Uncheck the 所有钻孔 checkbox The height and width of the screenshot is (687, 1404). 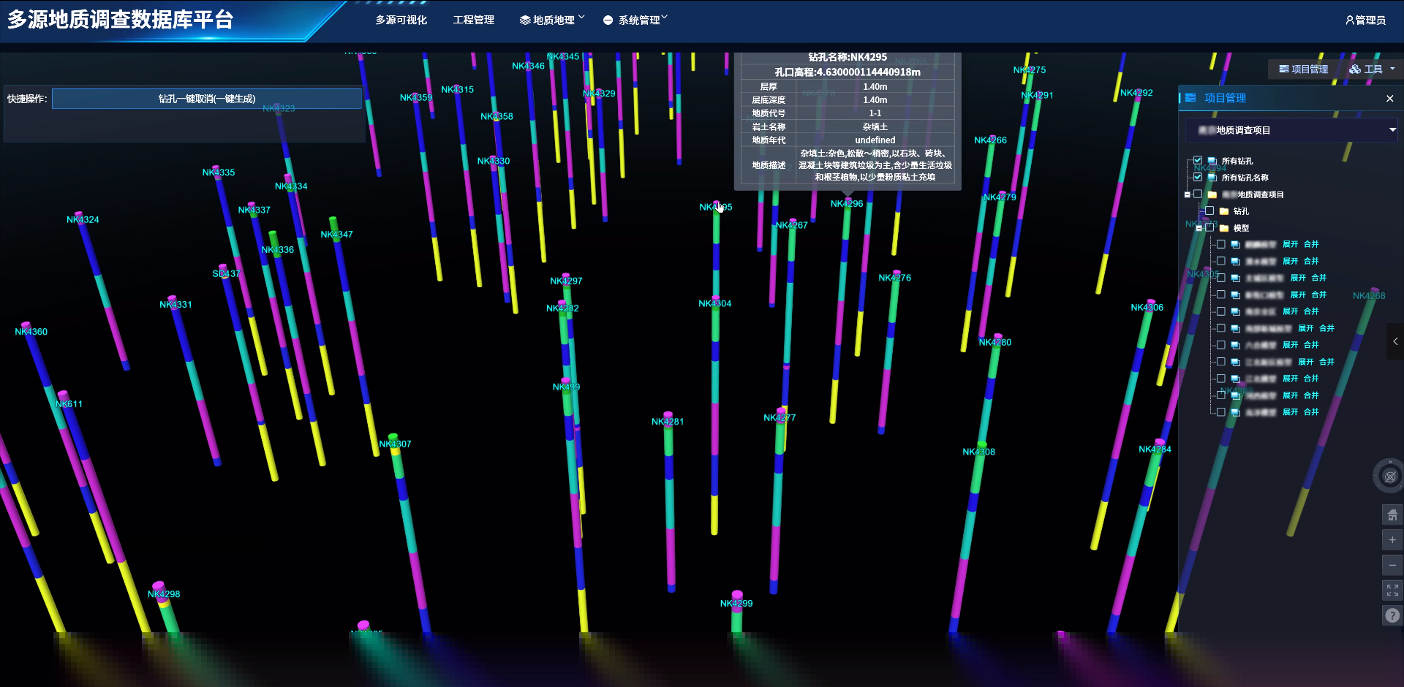(1198, 160)
